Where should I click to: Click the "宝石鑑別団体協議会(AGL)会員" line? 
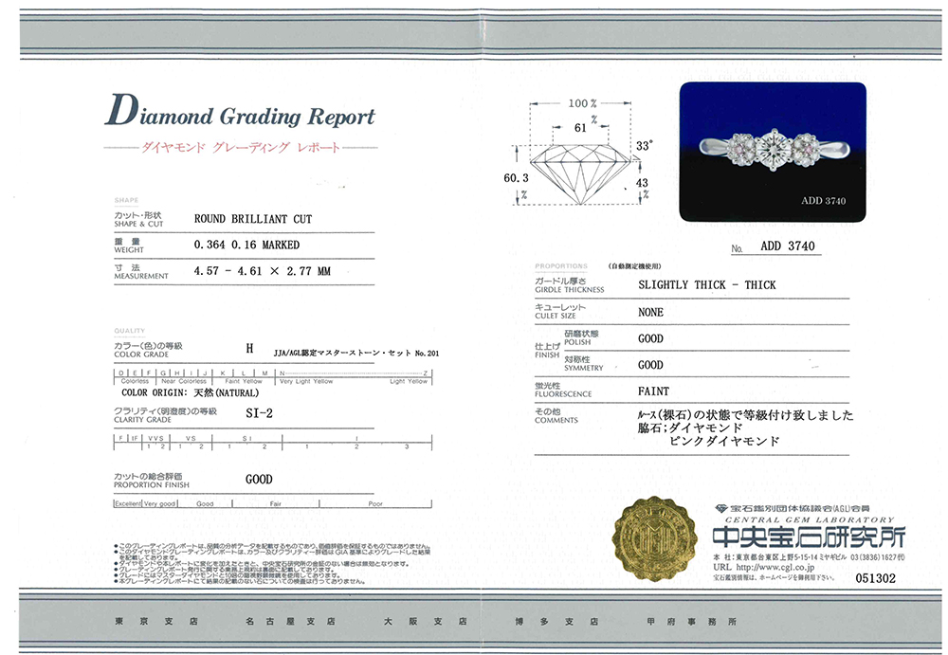[800, 509]
